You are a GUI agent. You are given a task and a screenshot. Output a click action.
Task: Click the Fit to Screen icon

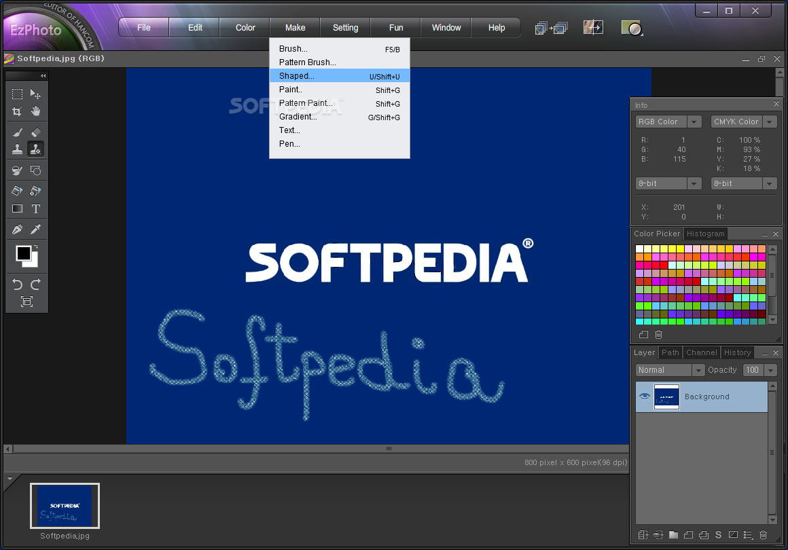click(x=26, y=301)
